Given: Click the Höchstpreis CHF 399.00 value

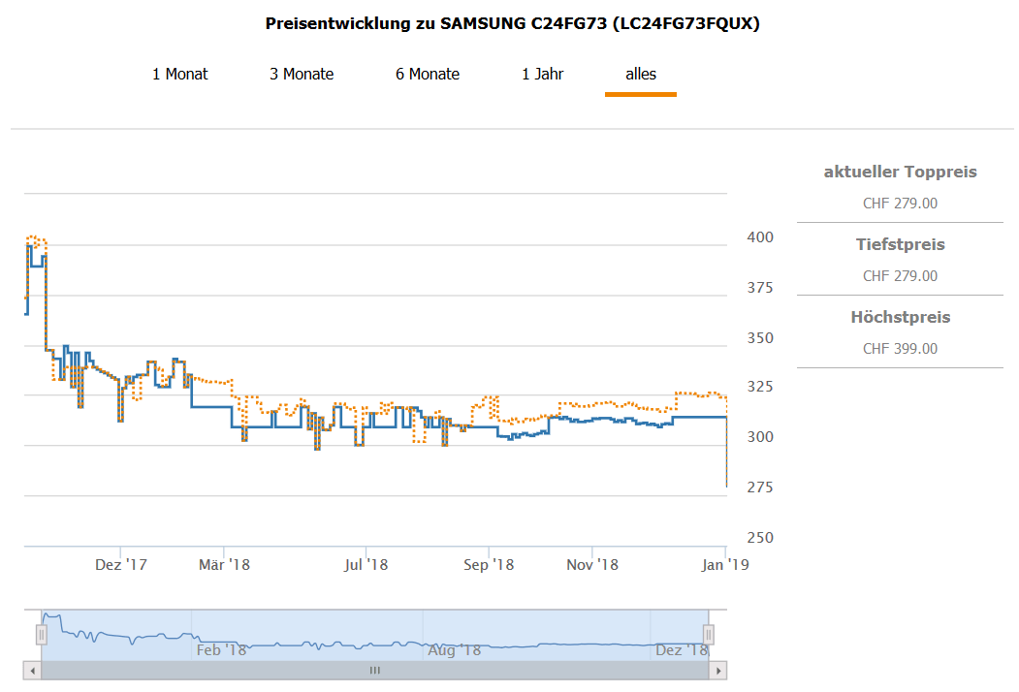Looking at the screenshot, I should [900, 349].
